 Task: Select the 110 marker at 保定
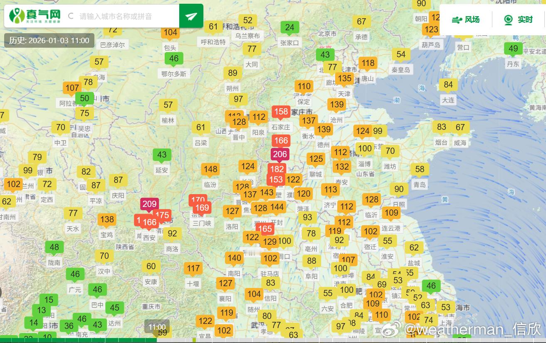click(304, 87)
